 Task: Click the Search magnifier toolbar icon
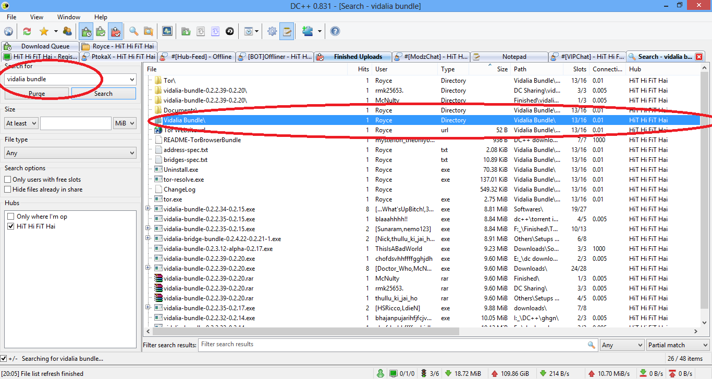tap(134, 31)
